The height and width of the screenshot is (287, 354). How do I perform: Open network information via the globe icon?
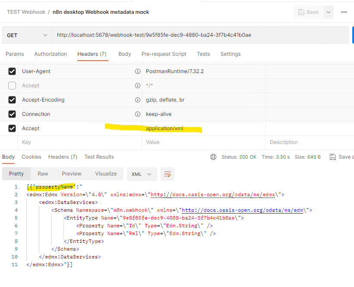213,157
